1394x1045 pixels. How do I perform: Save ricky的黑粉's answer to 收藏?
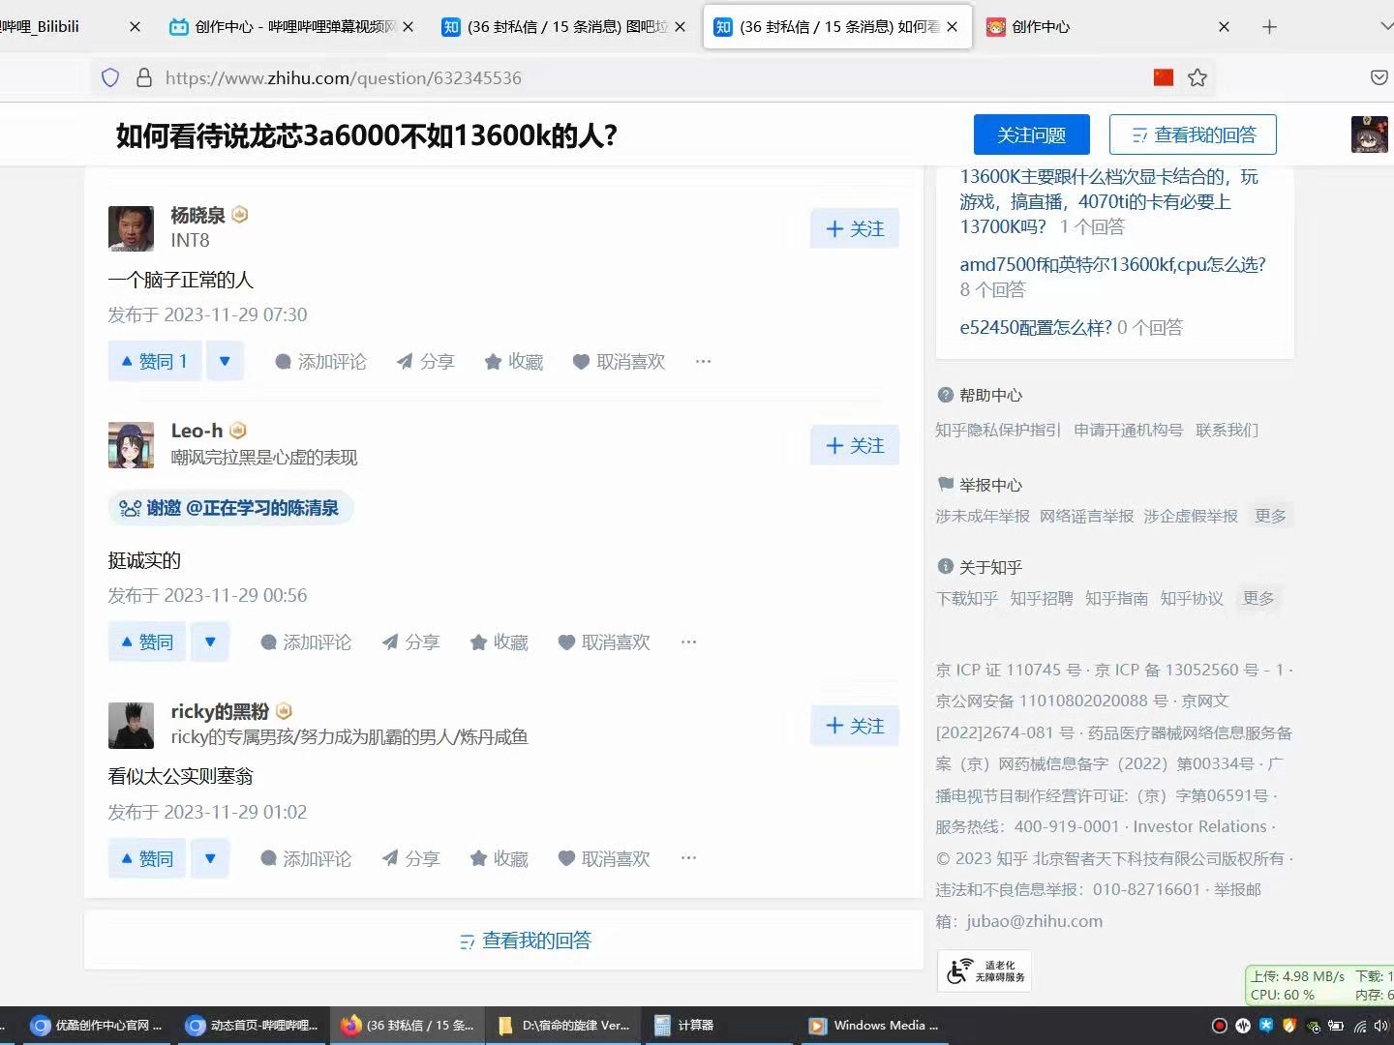click(x=500, y=858)
